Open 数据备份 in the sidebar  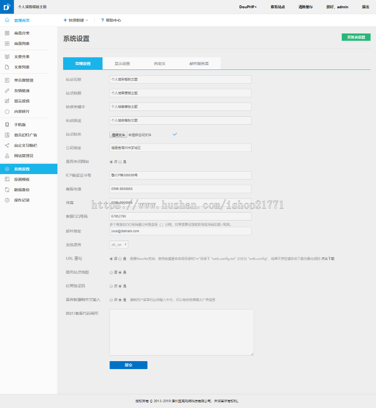pos(22,190)
